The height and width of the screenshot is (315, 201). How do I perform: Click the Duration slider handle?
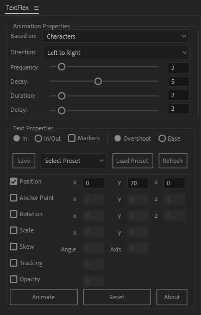point(62,96)
